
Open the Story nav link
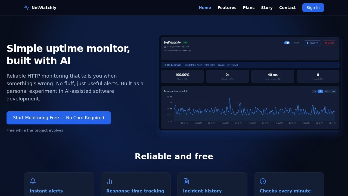pyautogui.click(x=267, y=8)
